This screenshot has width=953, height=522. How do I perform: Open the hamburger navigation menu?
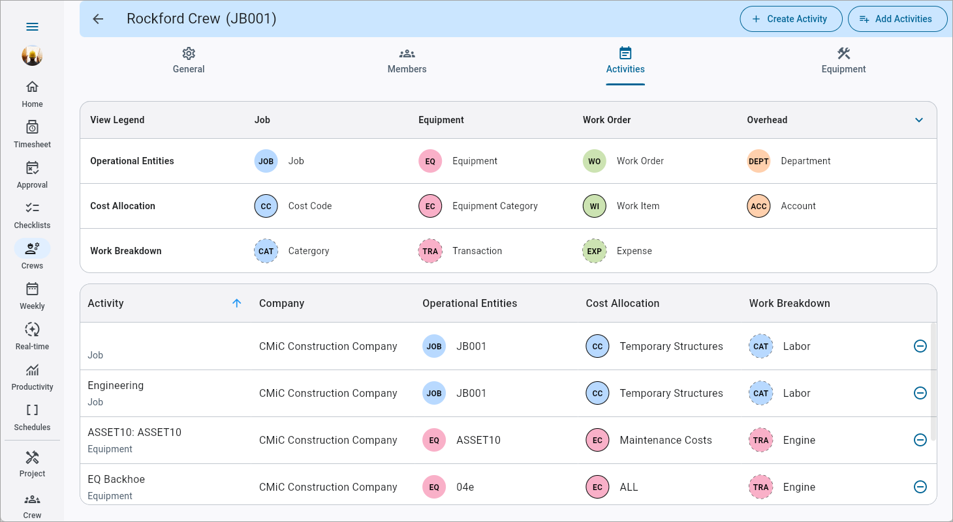click(x=32, y=27)
